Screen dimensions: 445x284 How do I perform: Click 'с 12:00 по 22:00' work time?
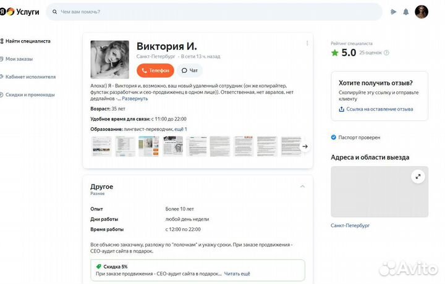point(183,229)
